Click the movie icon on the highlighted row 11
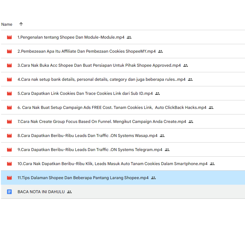Screen dimensions: 245x245 9,178
